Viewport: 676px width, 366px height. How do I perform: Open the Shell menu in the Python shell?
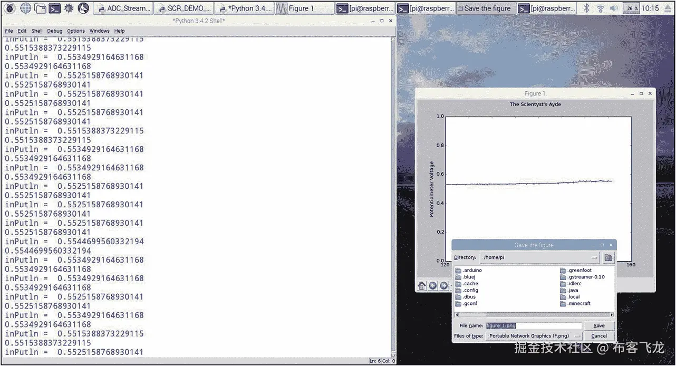coord(36,31)
